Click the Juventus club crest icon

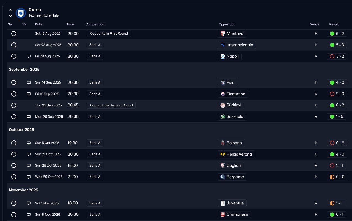tap(223, 203)
